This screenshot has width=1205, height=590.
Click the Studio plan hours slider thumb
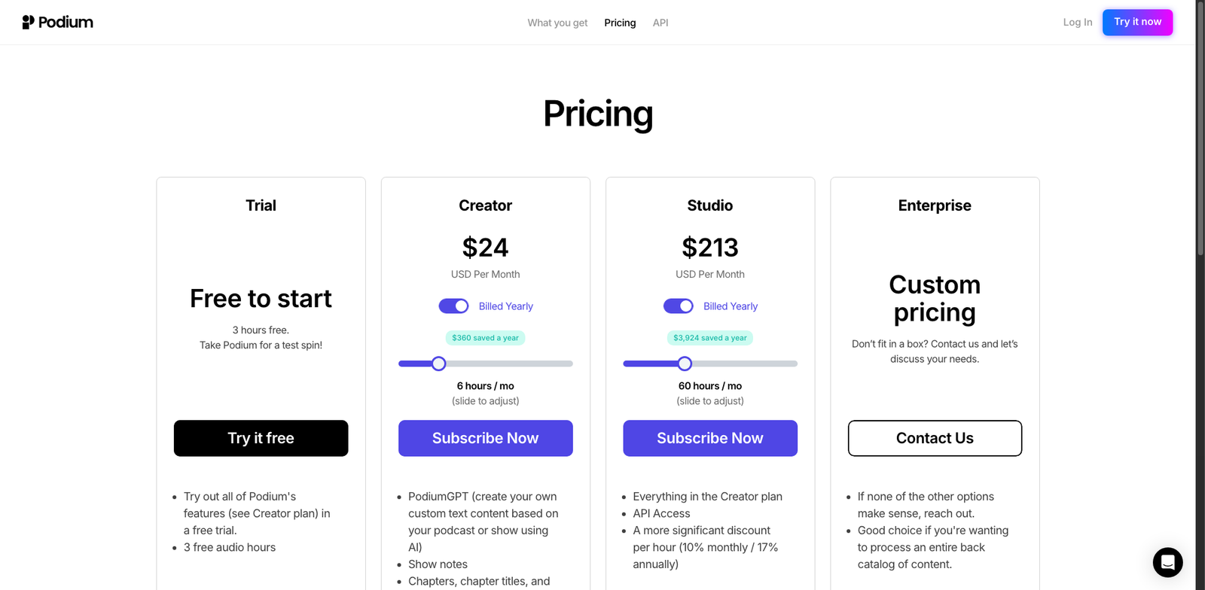[684, 363]
